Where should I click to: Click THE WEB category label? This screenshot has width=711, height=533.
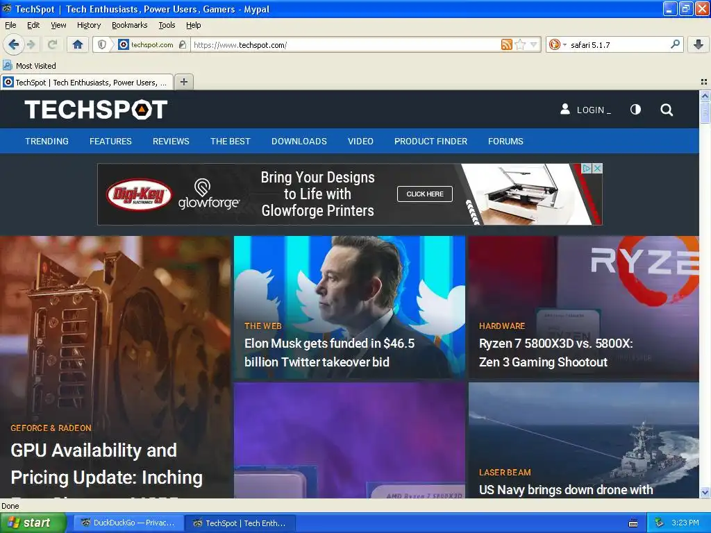[x=263, y=326]
